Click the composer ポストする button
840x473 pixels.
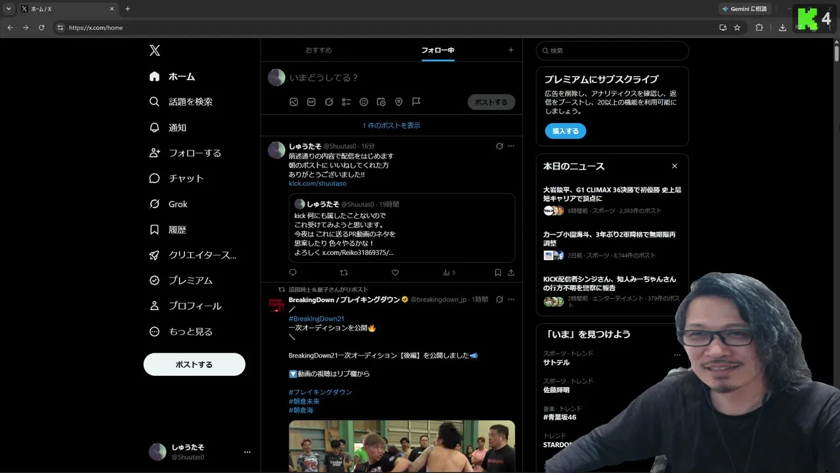pos(491,102)
